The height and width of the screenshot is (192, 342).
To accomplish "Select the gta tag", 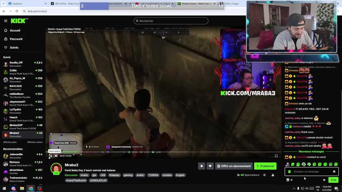I will (x=94, y=175).
